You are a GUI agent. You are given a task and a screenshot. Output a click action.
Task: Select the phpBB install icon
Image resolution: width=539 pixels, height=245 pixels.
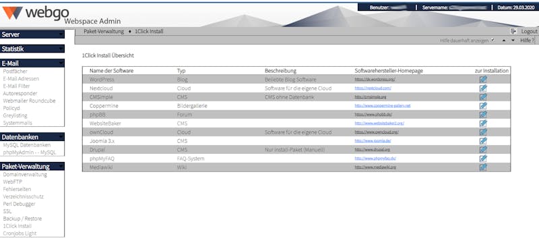tap(483, 115)
